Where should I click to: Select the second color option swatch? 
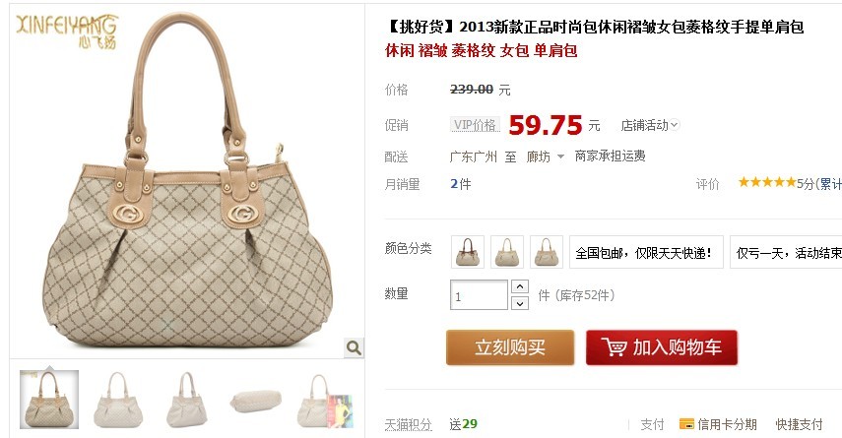(507, 252)
